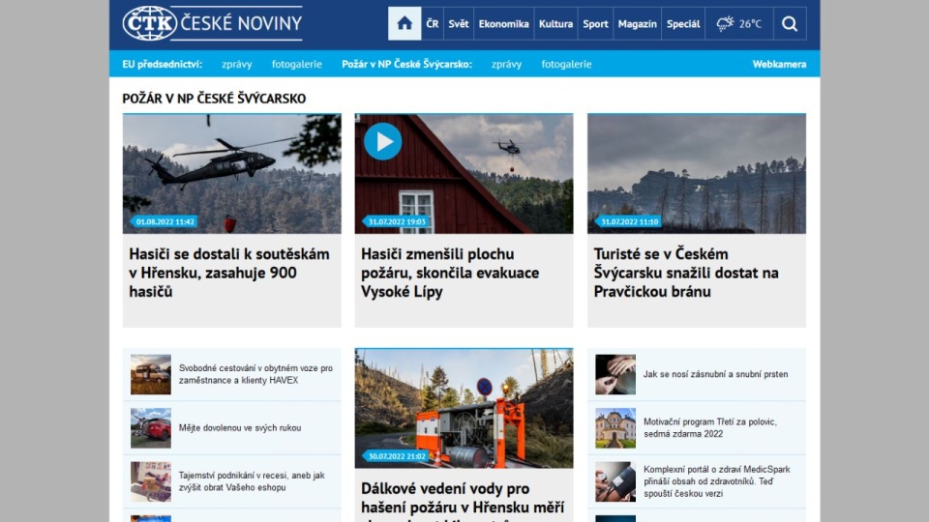Click the chateau thumbnail beside Motivační program

[615, 428]
